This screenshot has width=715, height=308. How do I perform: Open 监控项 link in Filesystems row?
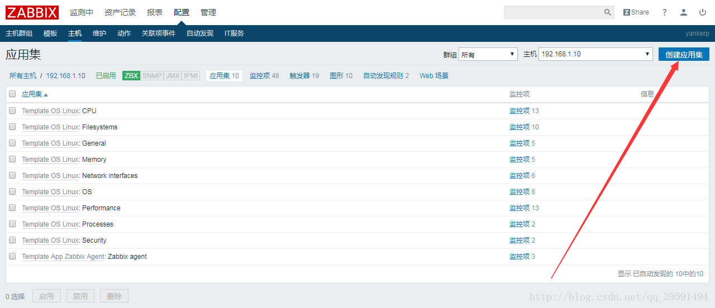pos(519,127)
